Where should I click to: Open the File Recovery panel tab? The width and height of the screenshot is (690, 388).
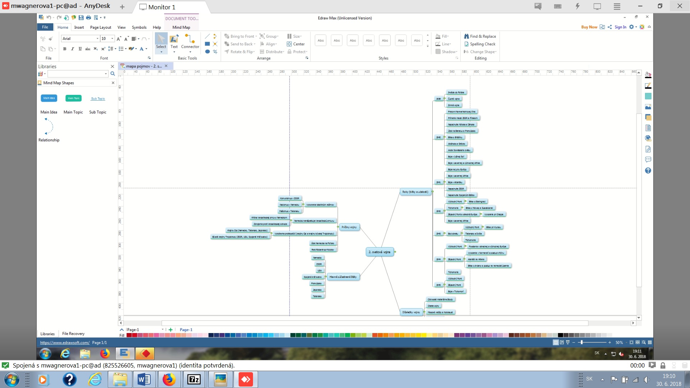point(73,334)
